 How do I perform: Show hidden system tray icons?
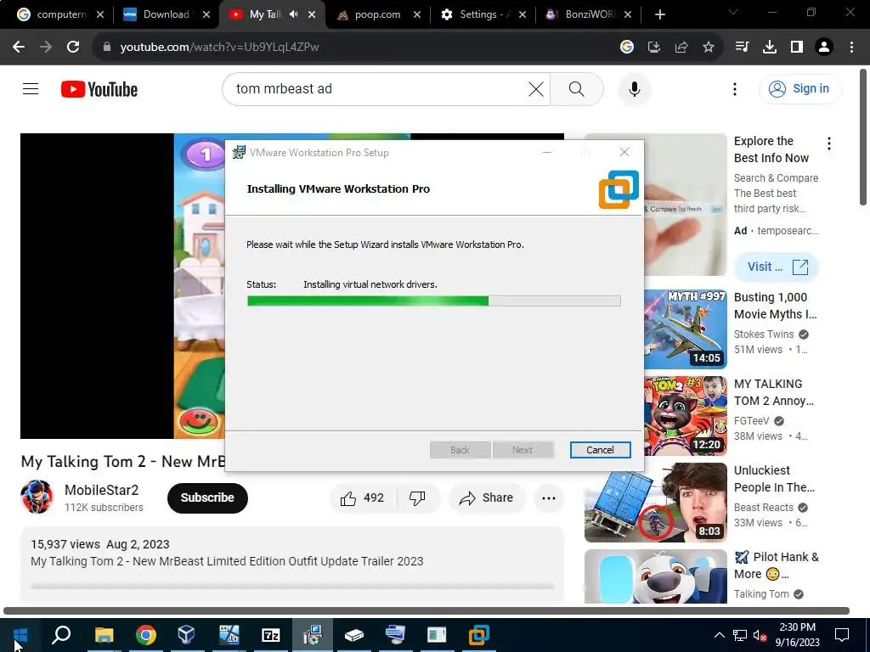[719, 635]
